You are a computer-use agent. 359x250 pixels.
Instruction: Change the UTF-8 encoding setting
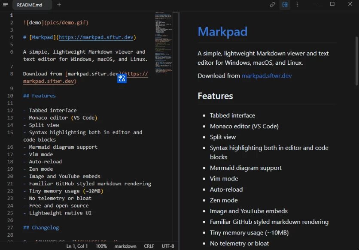[x=168, y=246]
